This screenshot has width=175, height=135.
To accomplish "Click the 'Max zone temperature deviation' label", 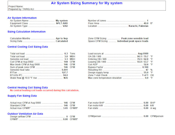I will tap(105, 78).
